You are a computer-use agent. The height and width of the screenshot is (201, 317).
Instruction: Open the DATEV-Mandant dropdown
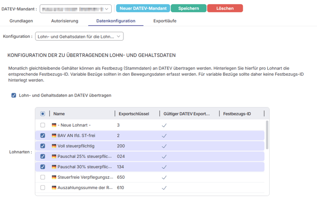[76, 9]
